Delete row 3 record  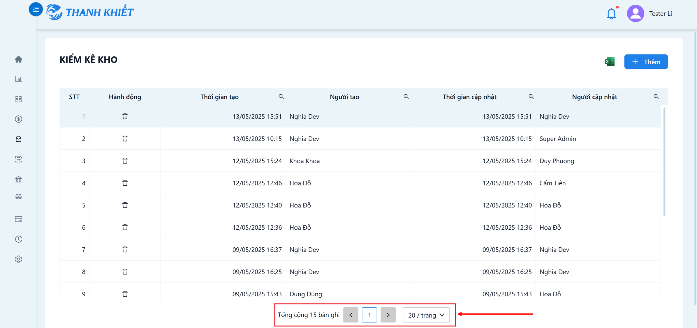coord(125,161)
